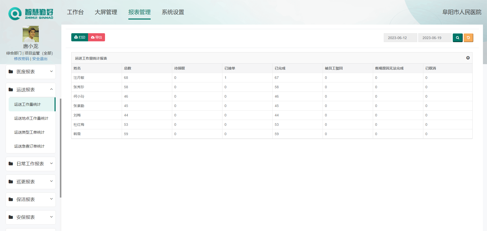Expand the 日常工作报表 menu chevron
This screenshot has width=487, height=231.
point(51,163)
